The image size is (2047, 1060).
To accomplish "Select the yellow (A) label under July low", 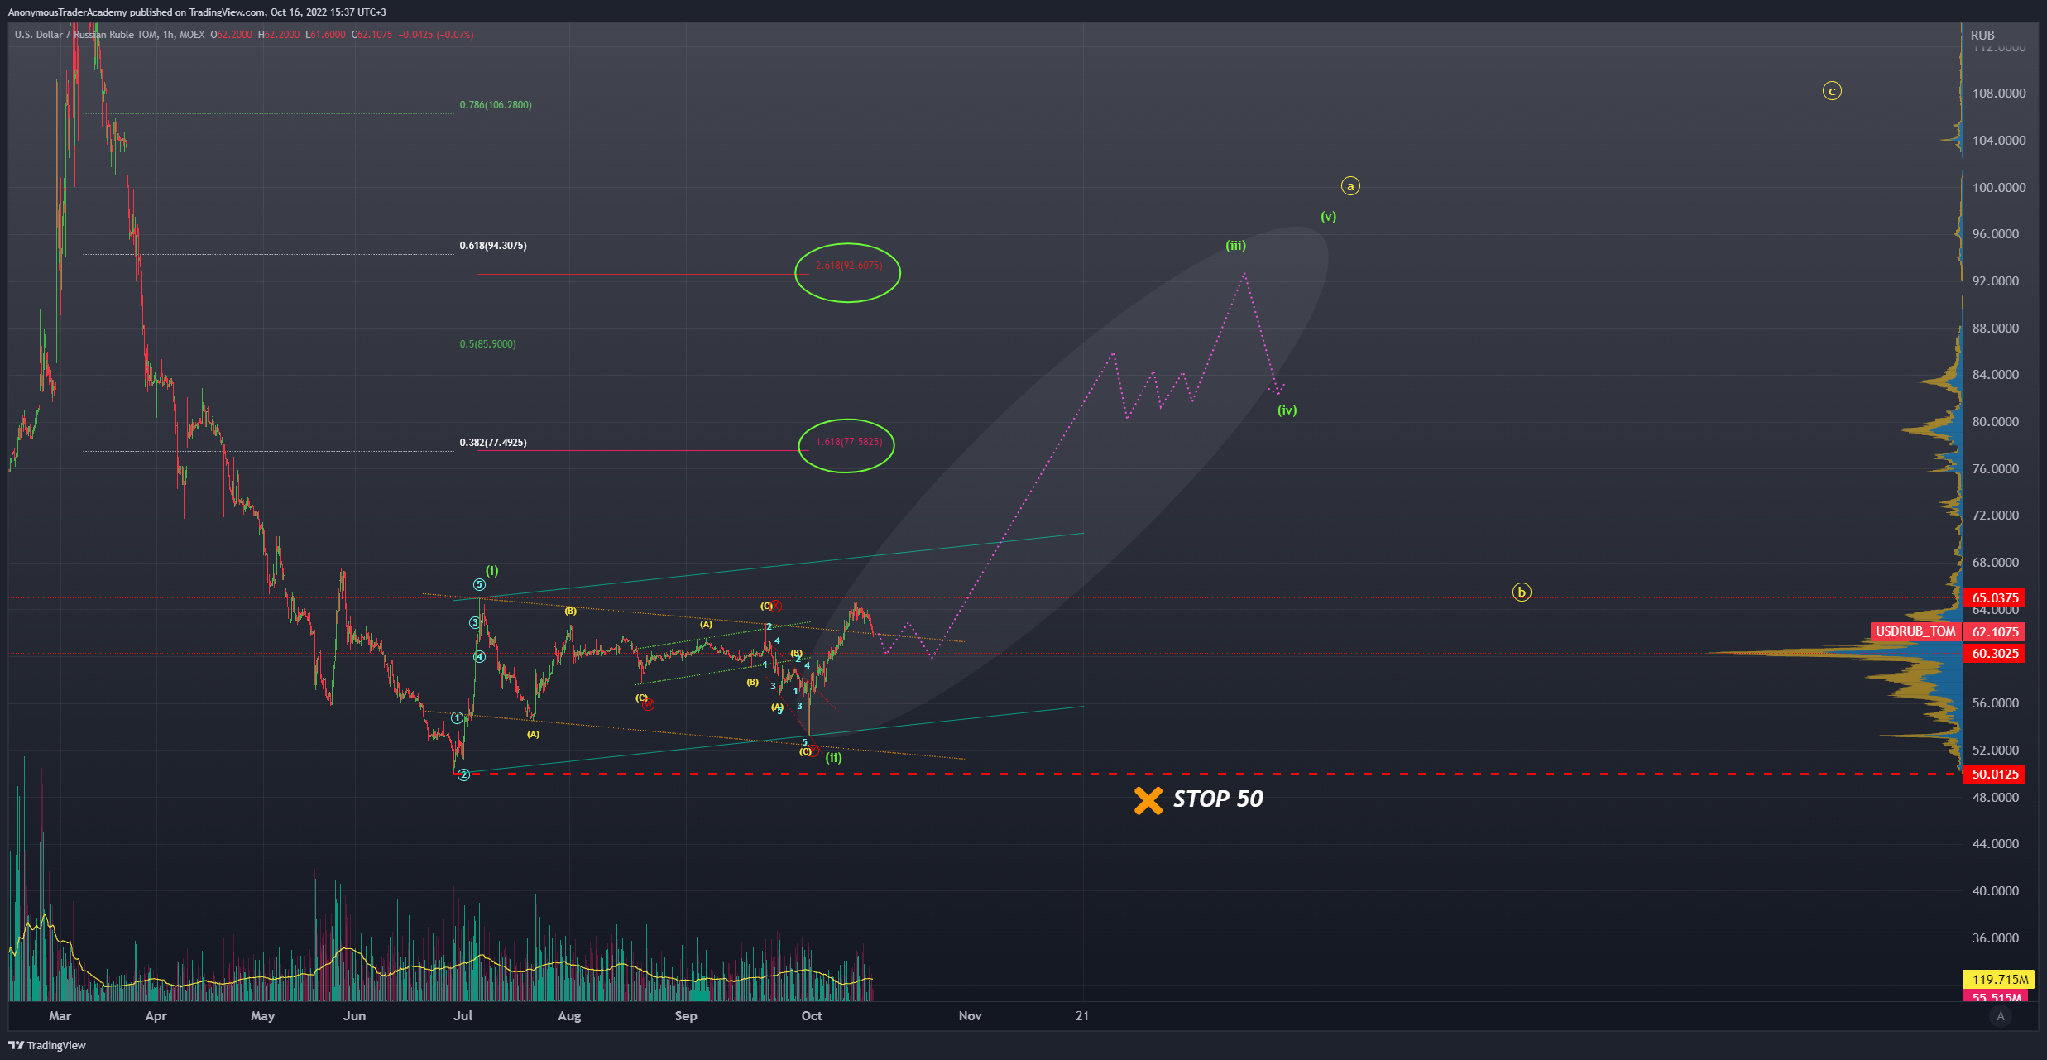I will [x=533, y=734].
